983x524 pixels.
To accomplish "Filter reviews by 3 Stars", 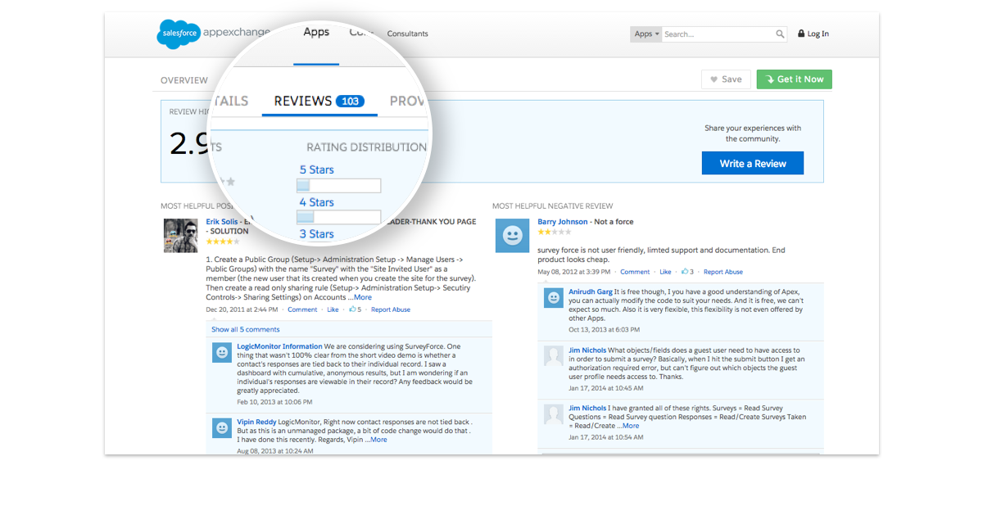I will 317,234.
